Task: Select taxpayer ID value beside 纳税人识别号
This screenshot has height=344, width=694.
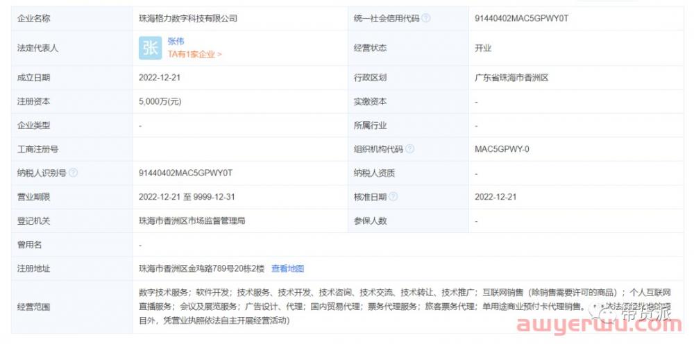Action: [185, 173]
